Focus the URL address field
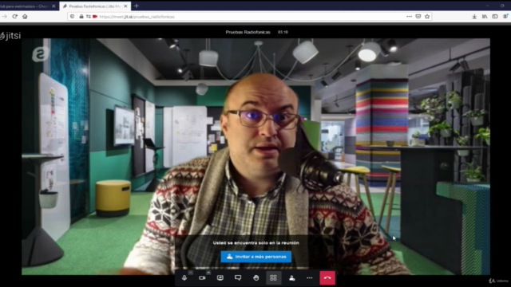The height and width of the screenshot is (287, 511). 251,17
